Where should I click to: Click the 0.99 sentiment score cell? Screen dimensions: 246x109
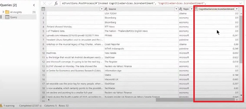(x=217, y=44)
